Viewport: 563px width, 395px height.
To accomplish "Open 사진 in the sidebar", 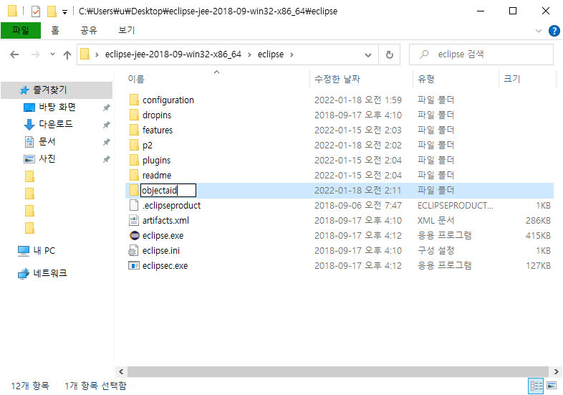I will [47, 159].
